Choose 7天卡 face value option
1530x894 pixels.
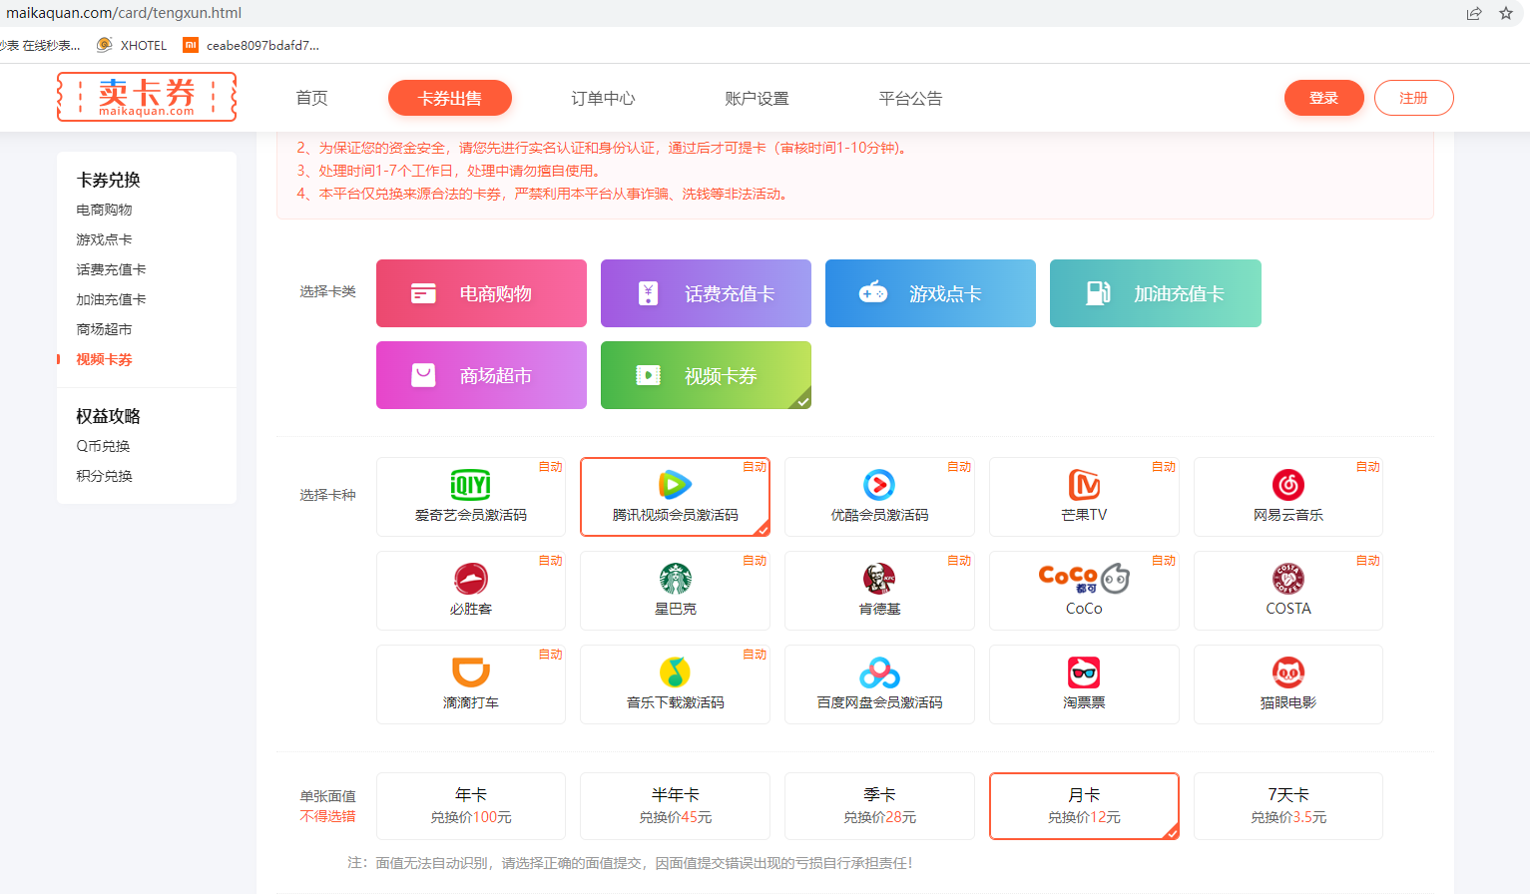tap(1288, 806)
